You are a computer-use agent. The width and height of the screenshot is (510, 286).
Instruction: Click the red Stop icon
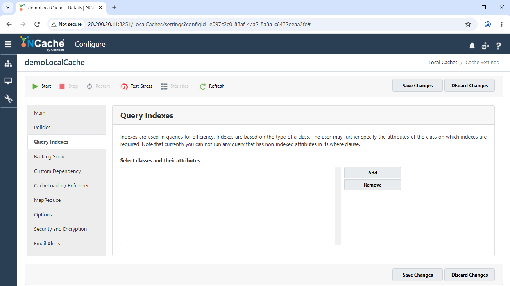[62, 86]
